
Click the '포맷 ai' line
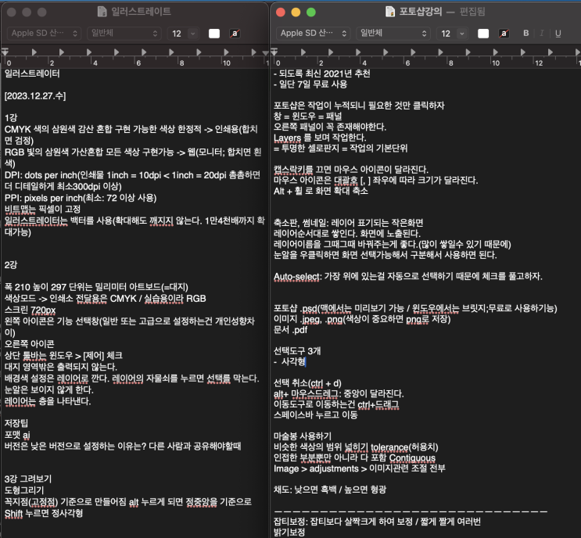click(x=17, y=435)
